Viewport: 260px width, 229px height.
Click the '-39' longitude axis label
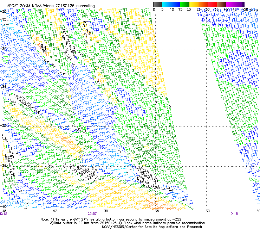[105, 211]
